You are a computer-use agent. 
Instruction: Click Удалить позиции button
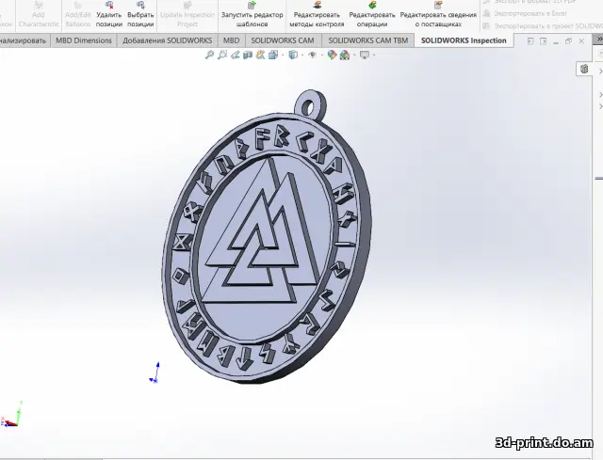point(109,15)
